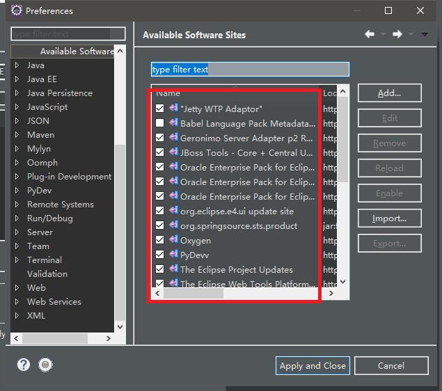Open the help question mark icon
This screenshot has width=442, height=391.
click(24, 365)
